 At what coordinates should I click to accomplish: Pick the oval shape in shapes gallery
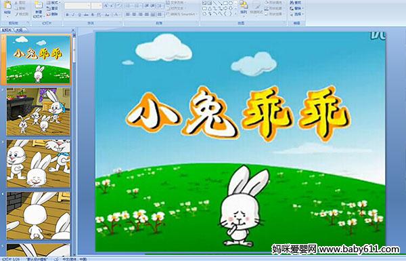(230, 3)
